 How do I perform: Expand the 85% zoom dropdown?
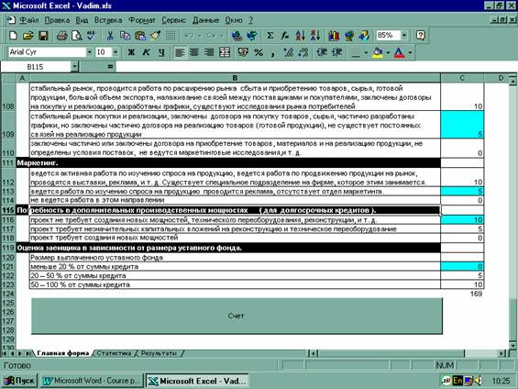coord(404,35)
